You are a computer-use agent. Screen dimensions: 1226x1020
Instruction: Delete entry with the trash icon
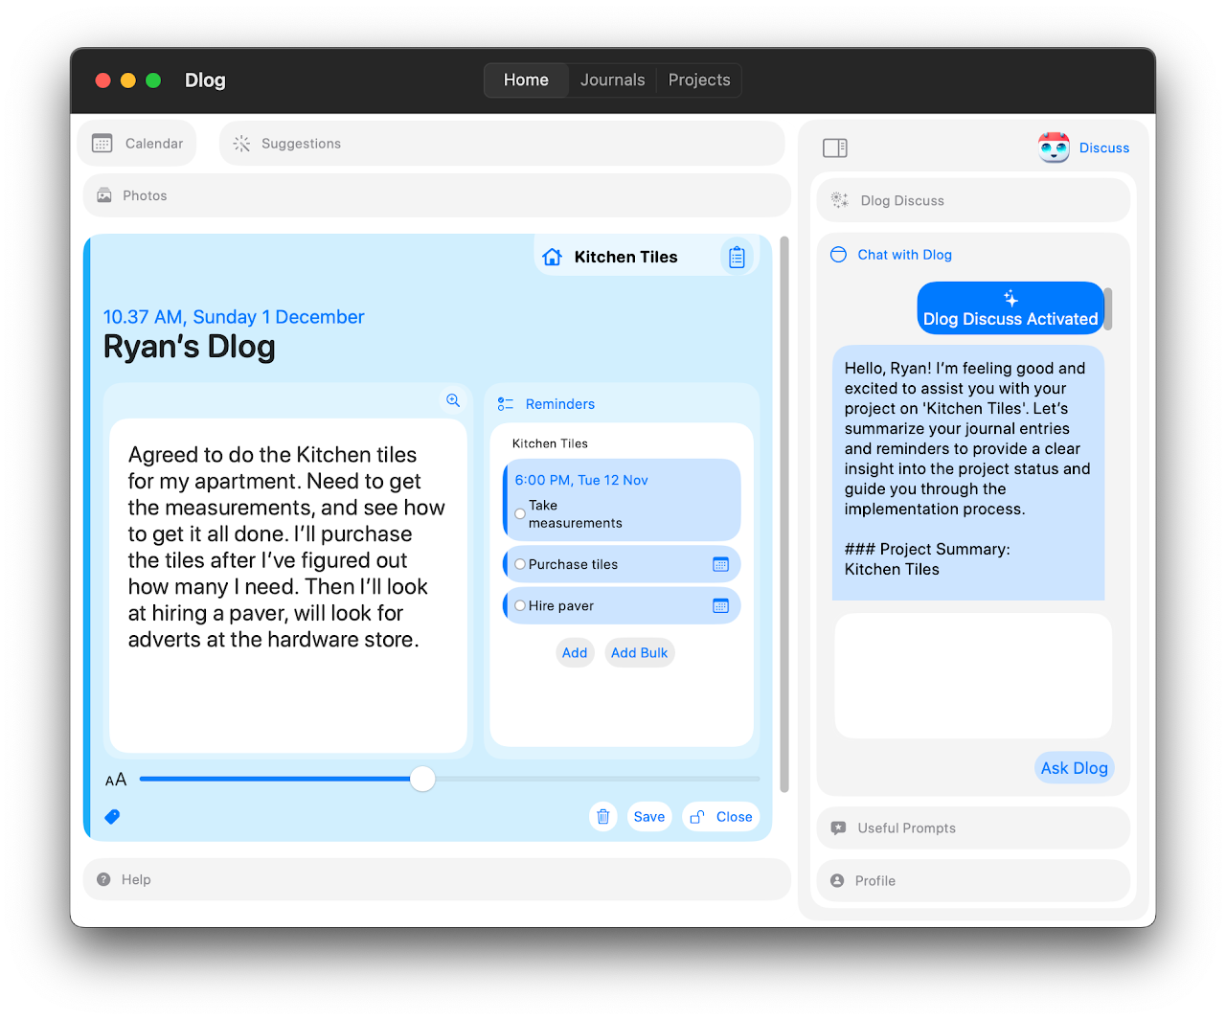pyautogui.click(x=603, y=817)
